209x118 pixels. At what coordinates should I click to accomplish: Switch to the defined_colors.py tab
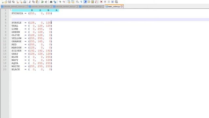pyautogui.click(x=14, y=7)
